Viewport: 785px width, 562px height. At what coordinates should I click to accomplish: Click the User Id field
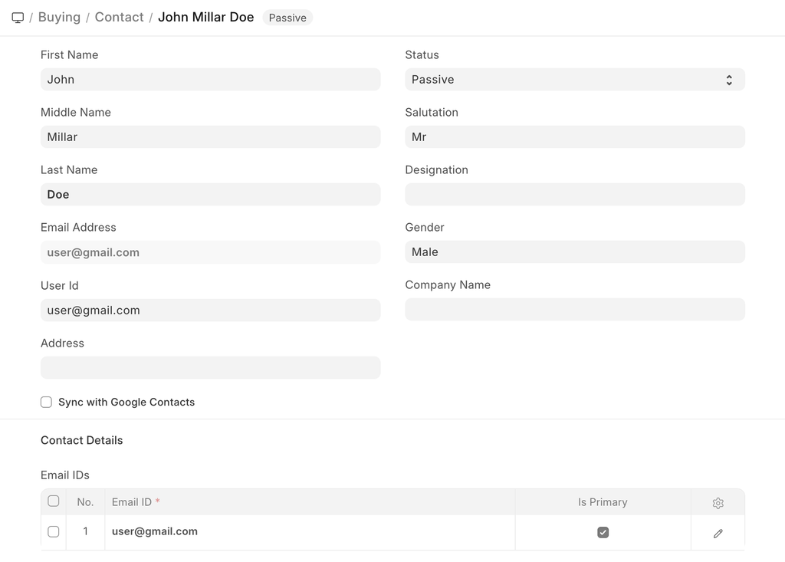coord(210,311)
